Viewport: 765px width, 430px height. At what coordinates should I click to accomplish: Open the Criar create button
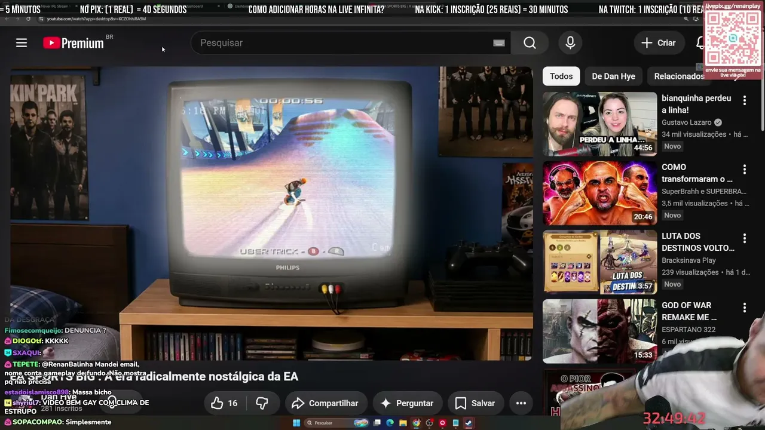tap(659, 43)
